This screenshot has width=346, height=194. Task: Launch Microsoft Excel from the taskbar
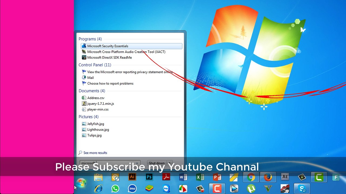200,177
